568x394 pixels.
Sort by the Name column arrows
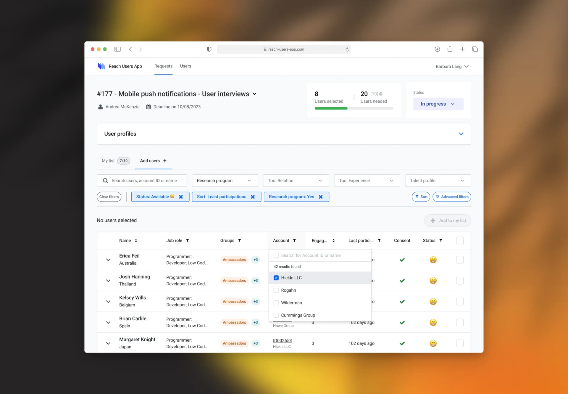136,241
